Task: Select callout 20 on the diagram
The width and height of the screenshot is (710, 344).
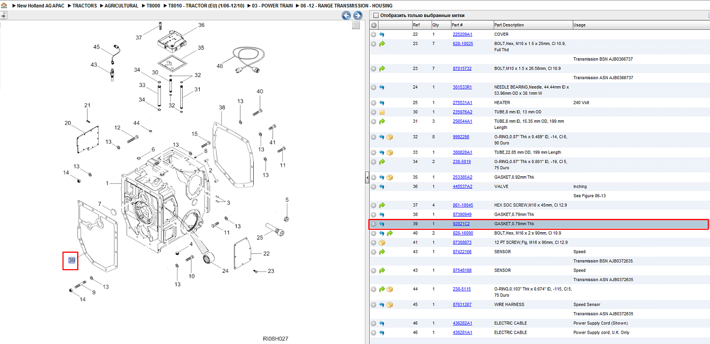Action: [68, 123]
